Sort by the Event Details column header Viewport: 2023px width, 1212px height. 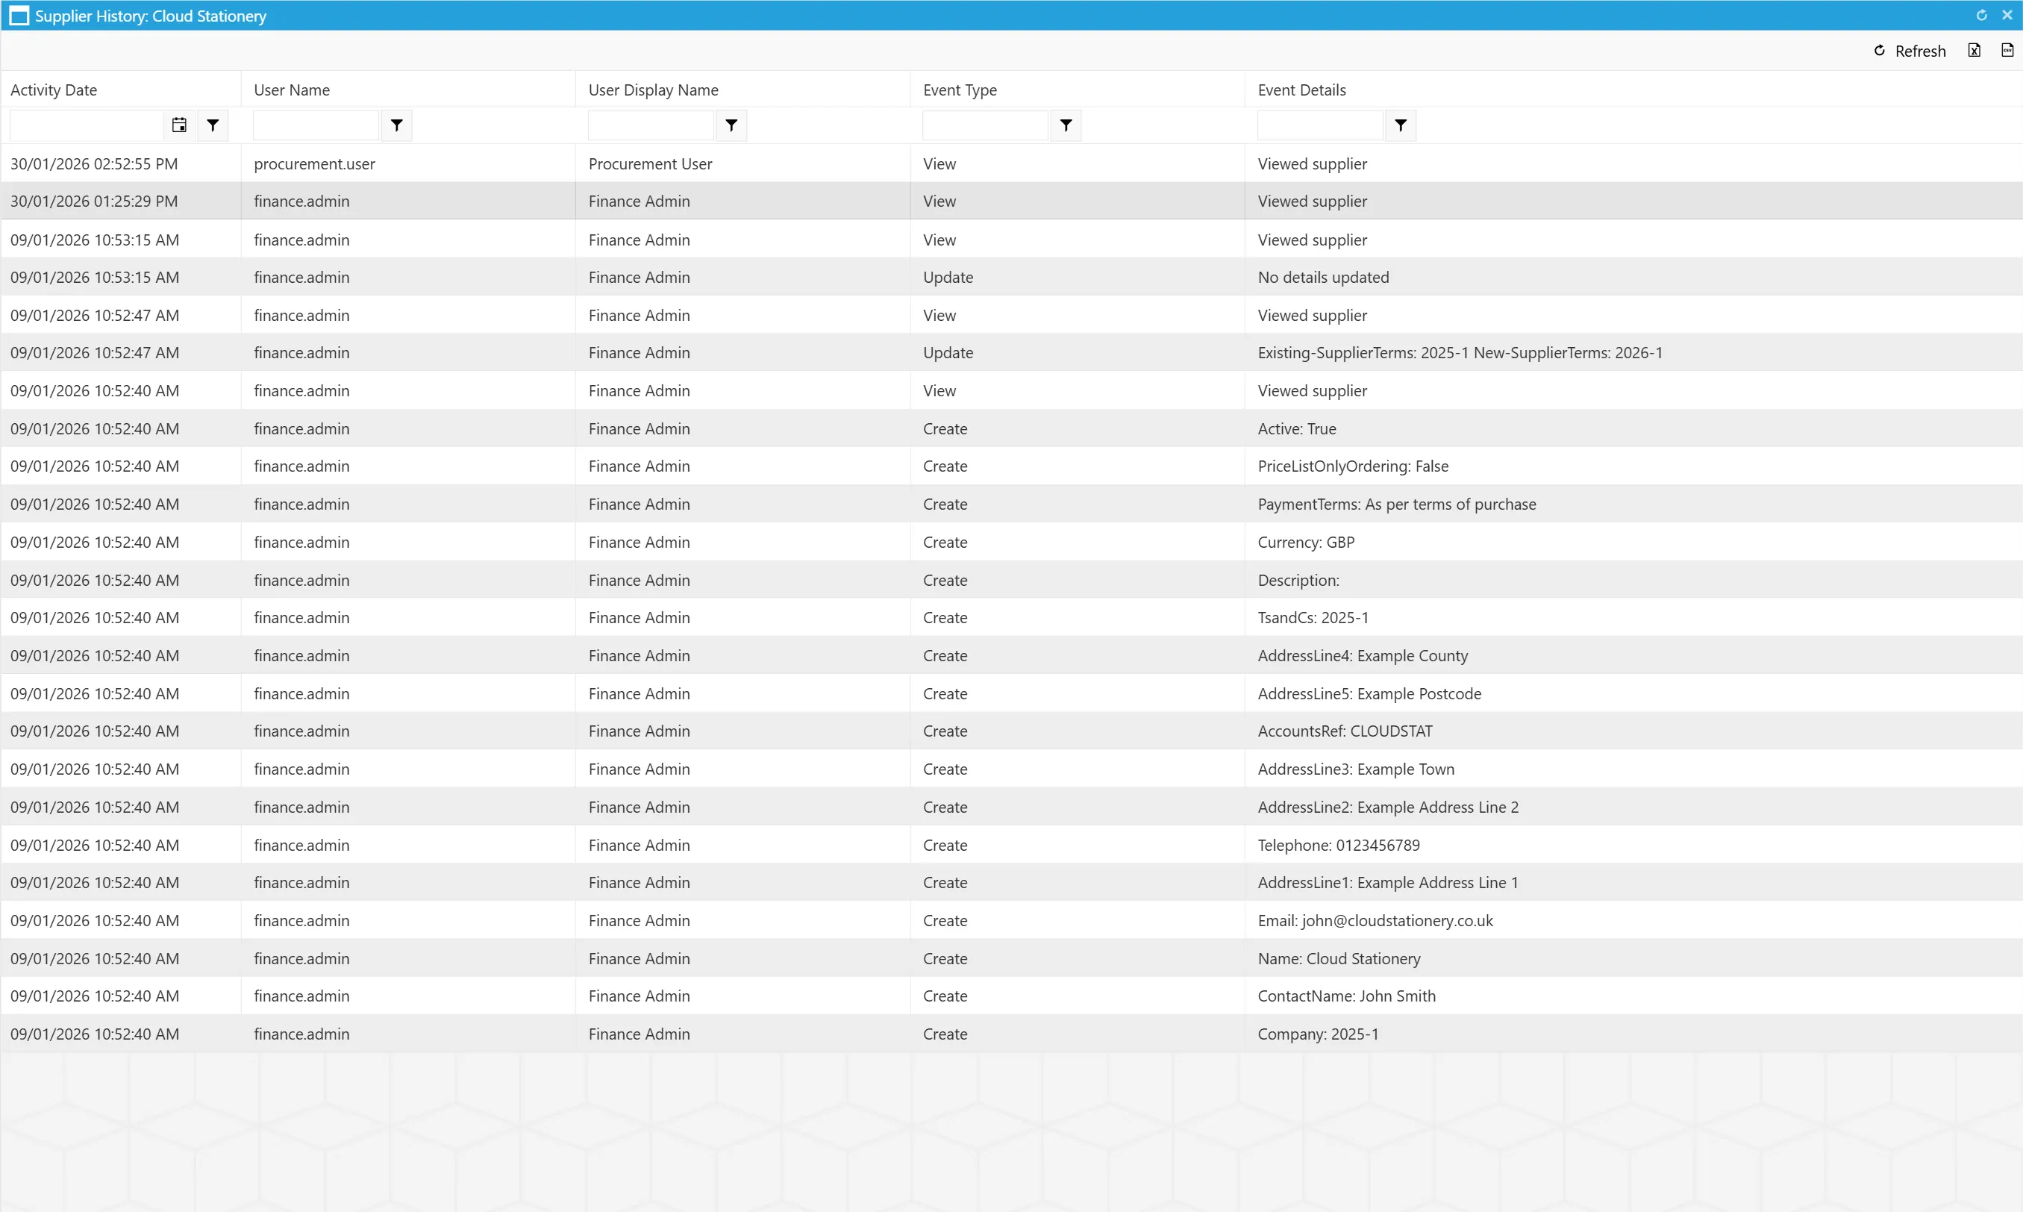point(1633,90)
